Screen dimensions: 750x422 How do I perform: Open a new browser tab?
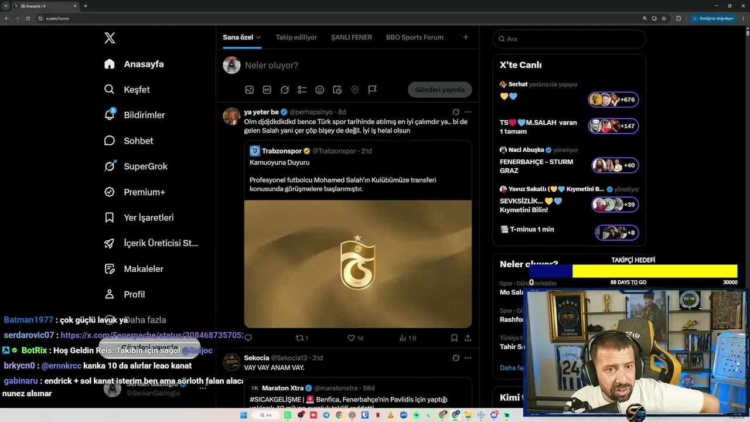(x=86, y=6)
